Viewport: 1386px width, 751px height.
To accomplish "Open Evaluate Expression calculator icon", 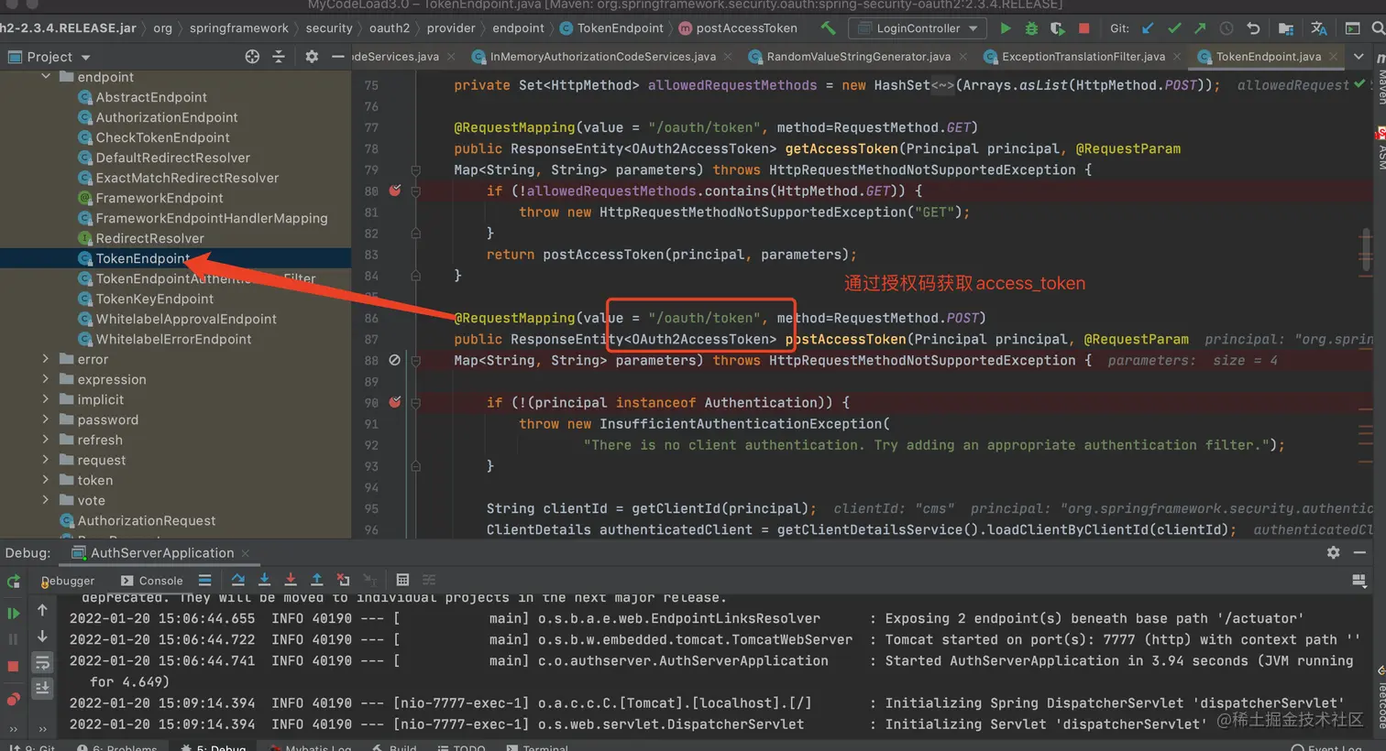I will pyautogui.click(x=402, y=580).
